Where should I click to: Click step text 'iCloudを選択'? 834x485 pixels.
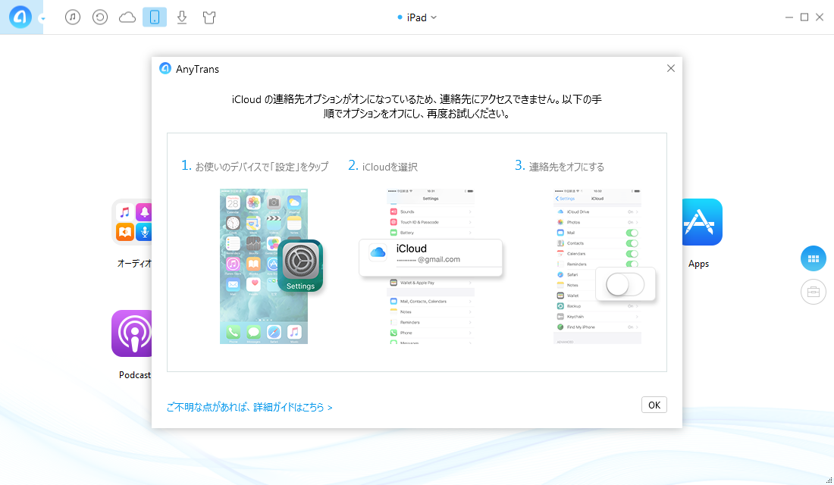[x=390, y=167]
